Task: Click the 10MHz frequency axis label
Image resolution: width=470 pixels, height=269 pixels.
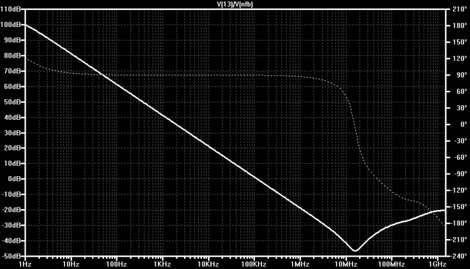Action: click(x=345, y=264)
